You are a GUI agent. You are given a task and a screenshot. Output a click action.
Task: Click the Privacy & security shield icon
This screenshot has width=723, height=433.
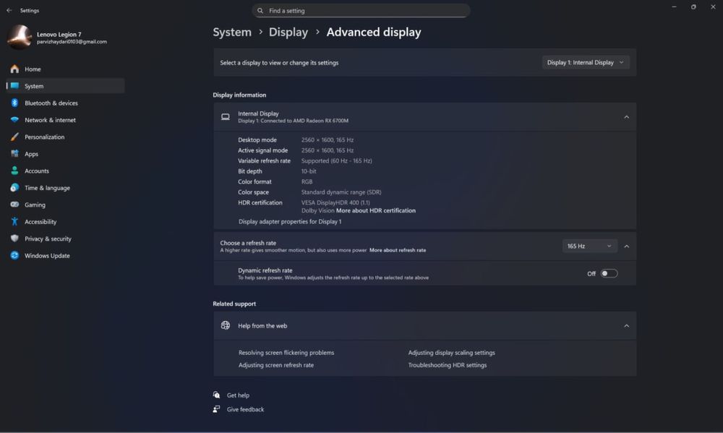[x=14, y=239]
